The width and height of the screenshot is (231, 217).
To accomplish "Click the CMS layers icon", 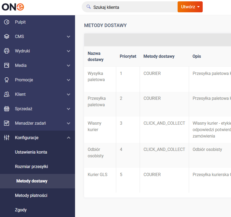I will [7, 36].
